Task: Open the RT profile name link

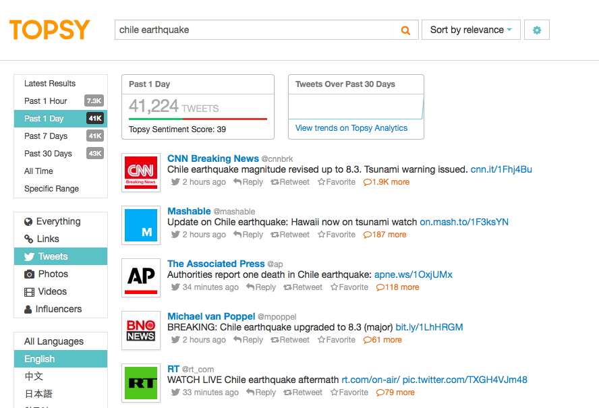Action: 173,369
